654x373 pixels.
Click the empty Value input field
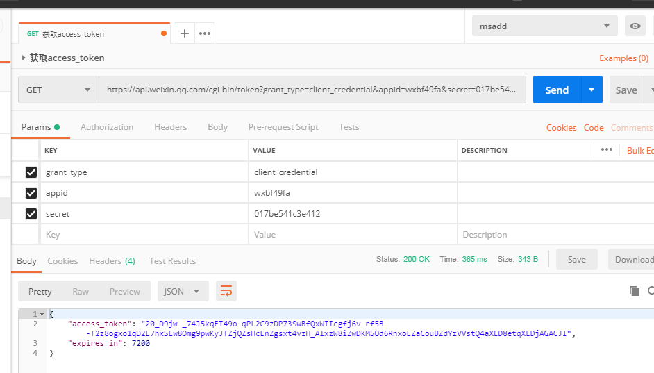(x=353, y=235)
